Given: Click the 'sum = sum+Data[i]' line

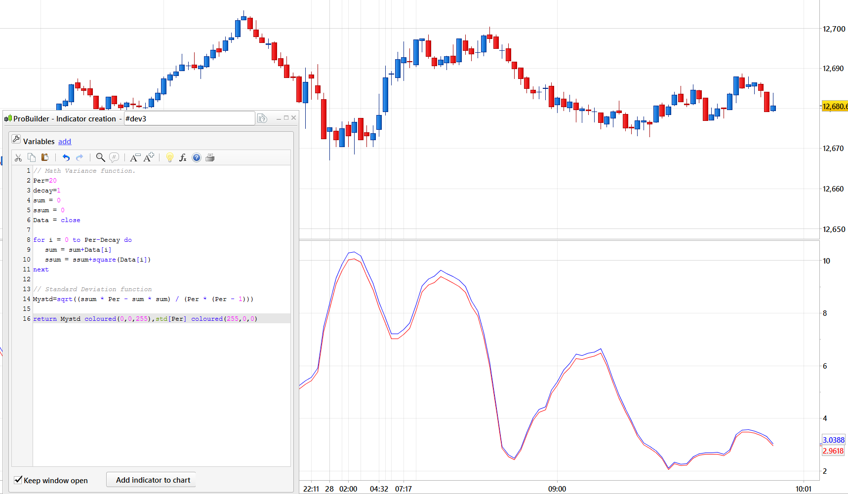Looking at the screenshot, I should pos(78,250).
